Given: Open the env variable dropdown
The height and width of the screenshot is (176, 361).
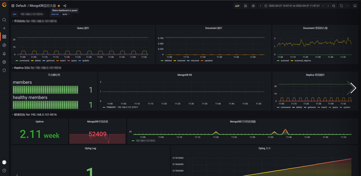Looking at the screenshot, I should (33, 14).
